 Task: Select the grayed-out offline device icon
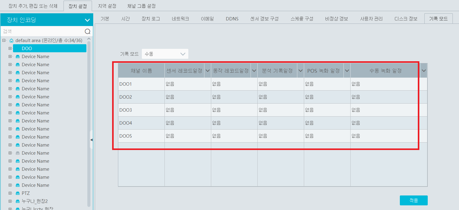pos(18,153)
